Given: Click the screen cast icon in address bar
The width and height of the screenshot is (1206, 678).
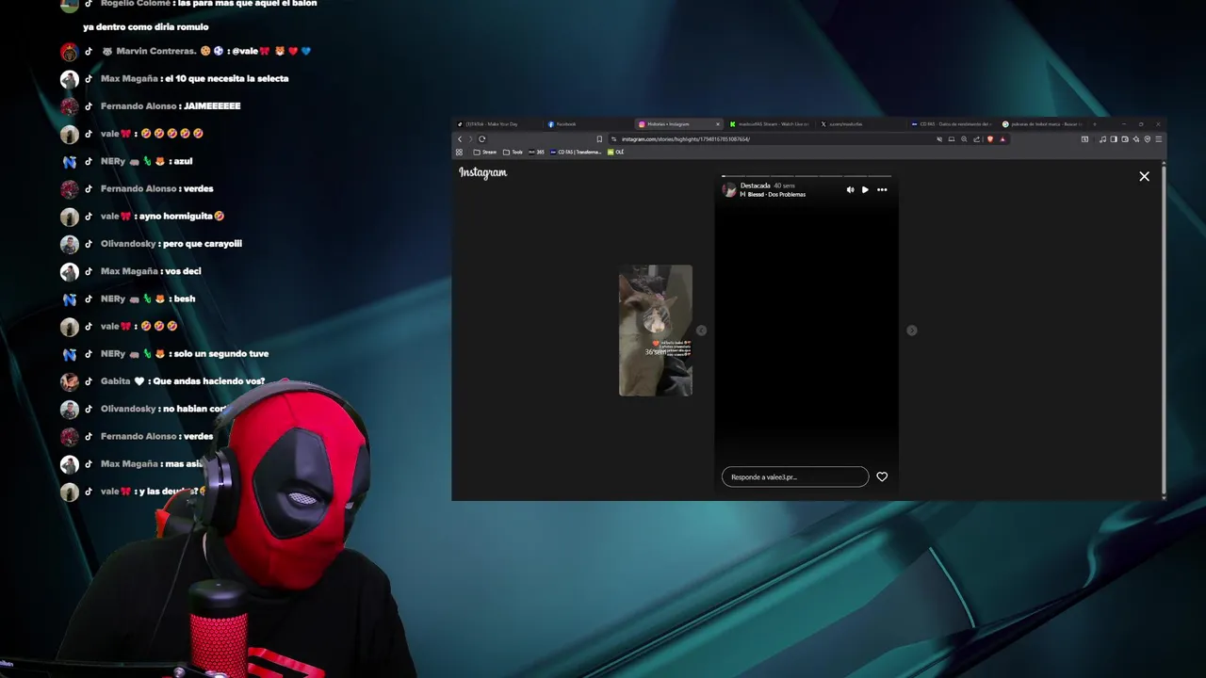Looking at the screenshot, I should coord(952,139).
